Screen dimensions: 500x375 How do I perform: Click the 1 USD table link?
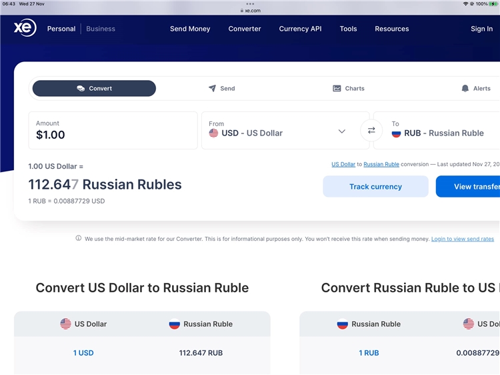(83, 353)
